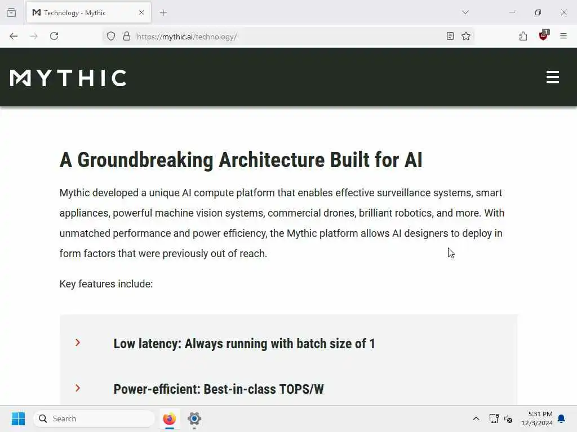Click the taskbar Search box

(x=94, y=418)
